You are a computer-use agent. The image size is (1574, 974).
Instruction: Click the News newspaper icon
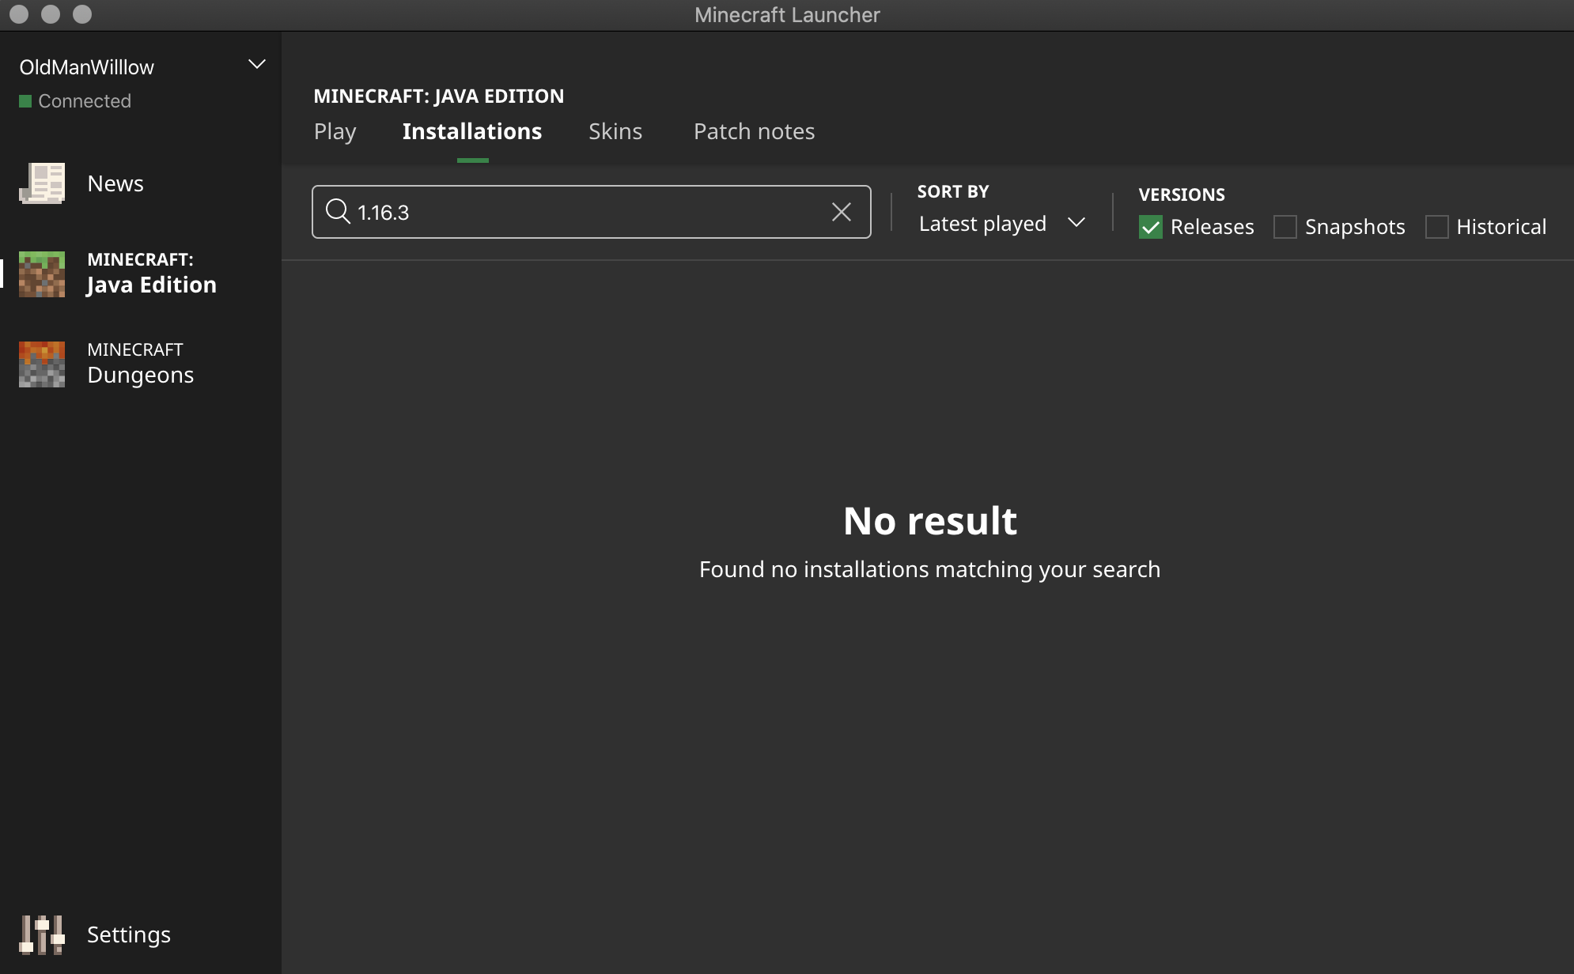coord(42,183)
